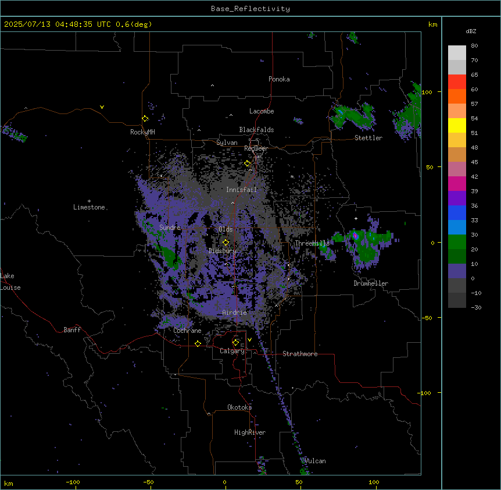Click the RedDeer city label

pos(256,148)
